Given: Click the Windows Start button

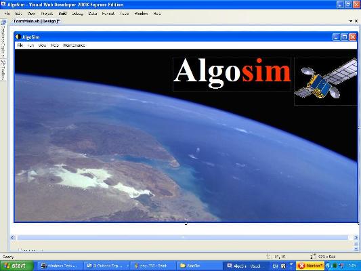Looking at the screenshot, I should 17,266.
